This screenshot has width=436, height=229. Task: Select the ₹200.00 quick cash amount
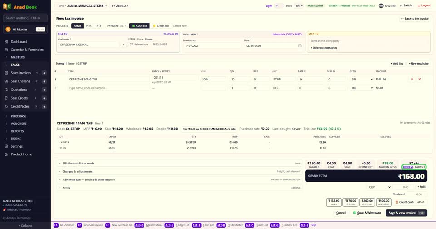tap(367, 202)
